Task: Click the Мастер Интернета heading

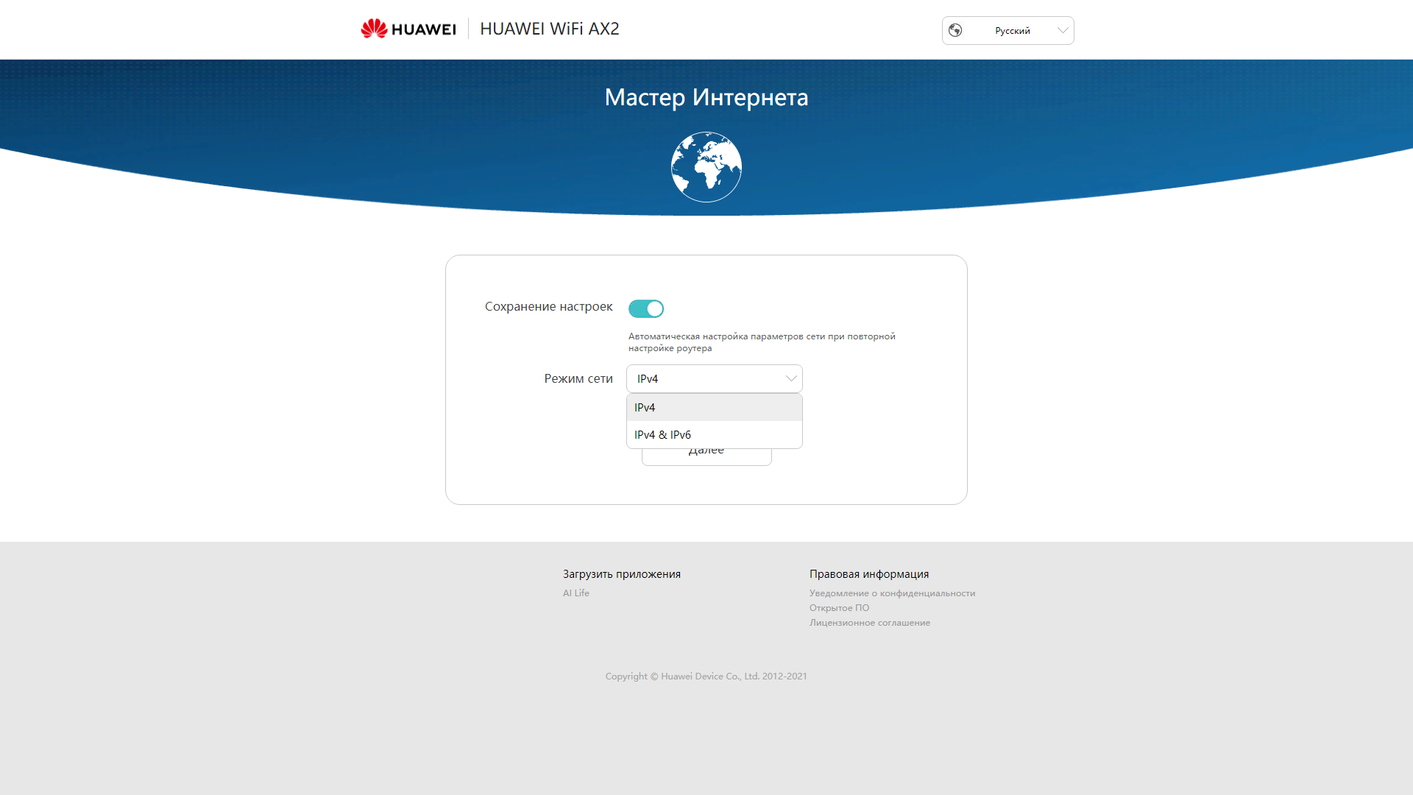Action: pyautogui.click(x=706, y=97)
